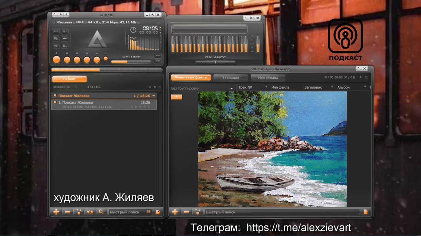421x236 pixels.
Task: Click the BALANCE slider in equalizer
Action: (x=215, y=62)
